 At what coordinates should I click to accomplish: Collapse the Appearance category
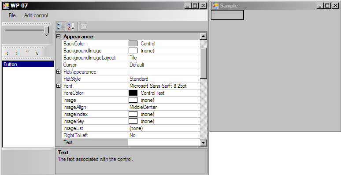point(58,37)
